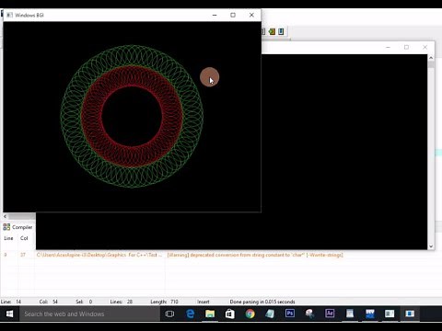Image resolution: width=442 pixels, height=331 pixels.
Task: Maximize the console window behind the BGI window
Action: tap(406, 47)
